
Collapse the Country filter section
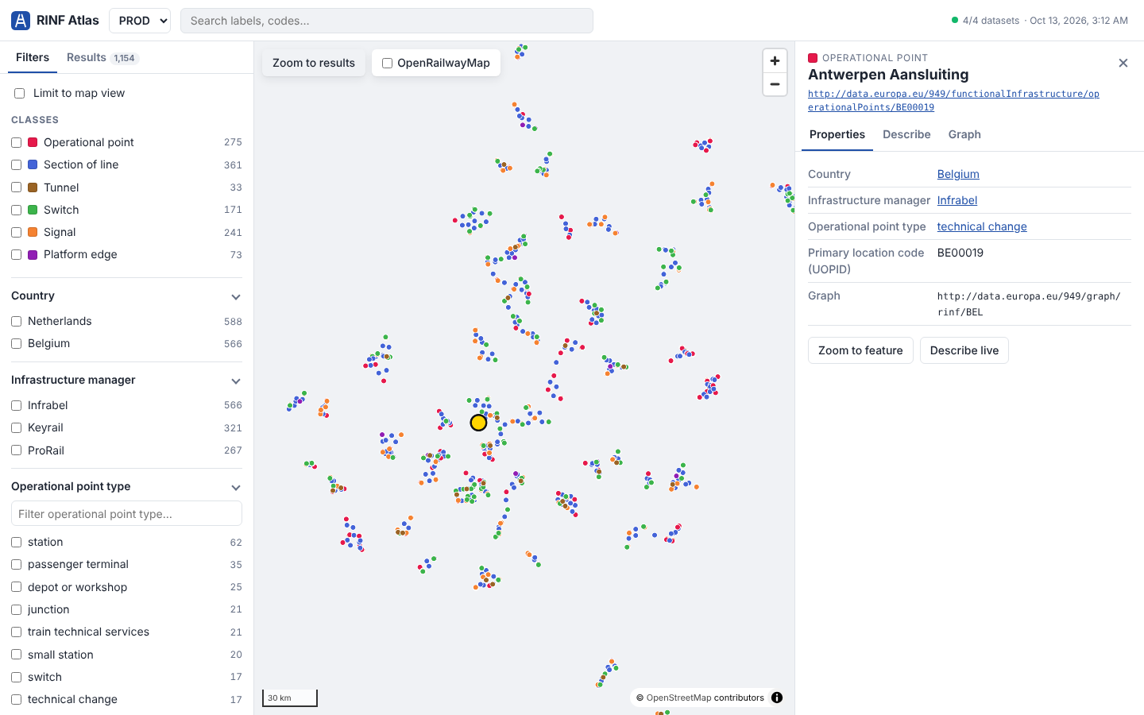[235, 296]
